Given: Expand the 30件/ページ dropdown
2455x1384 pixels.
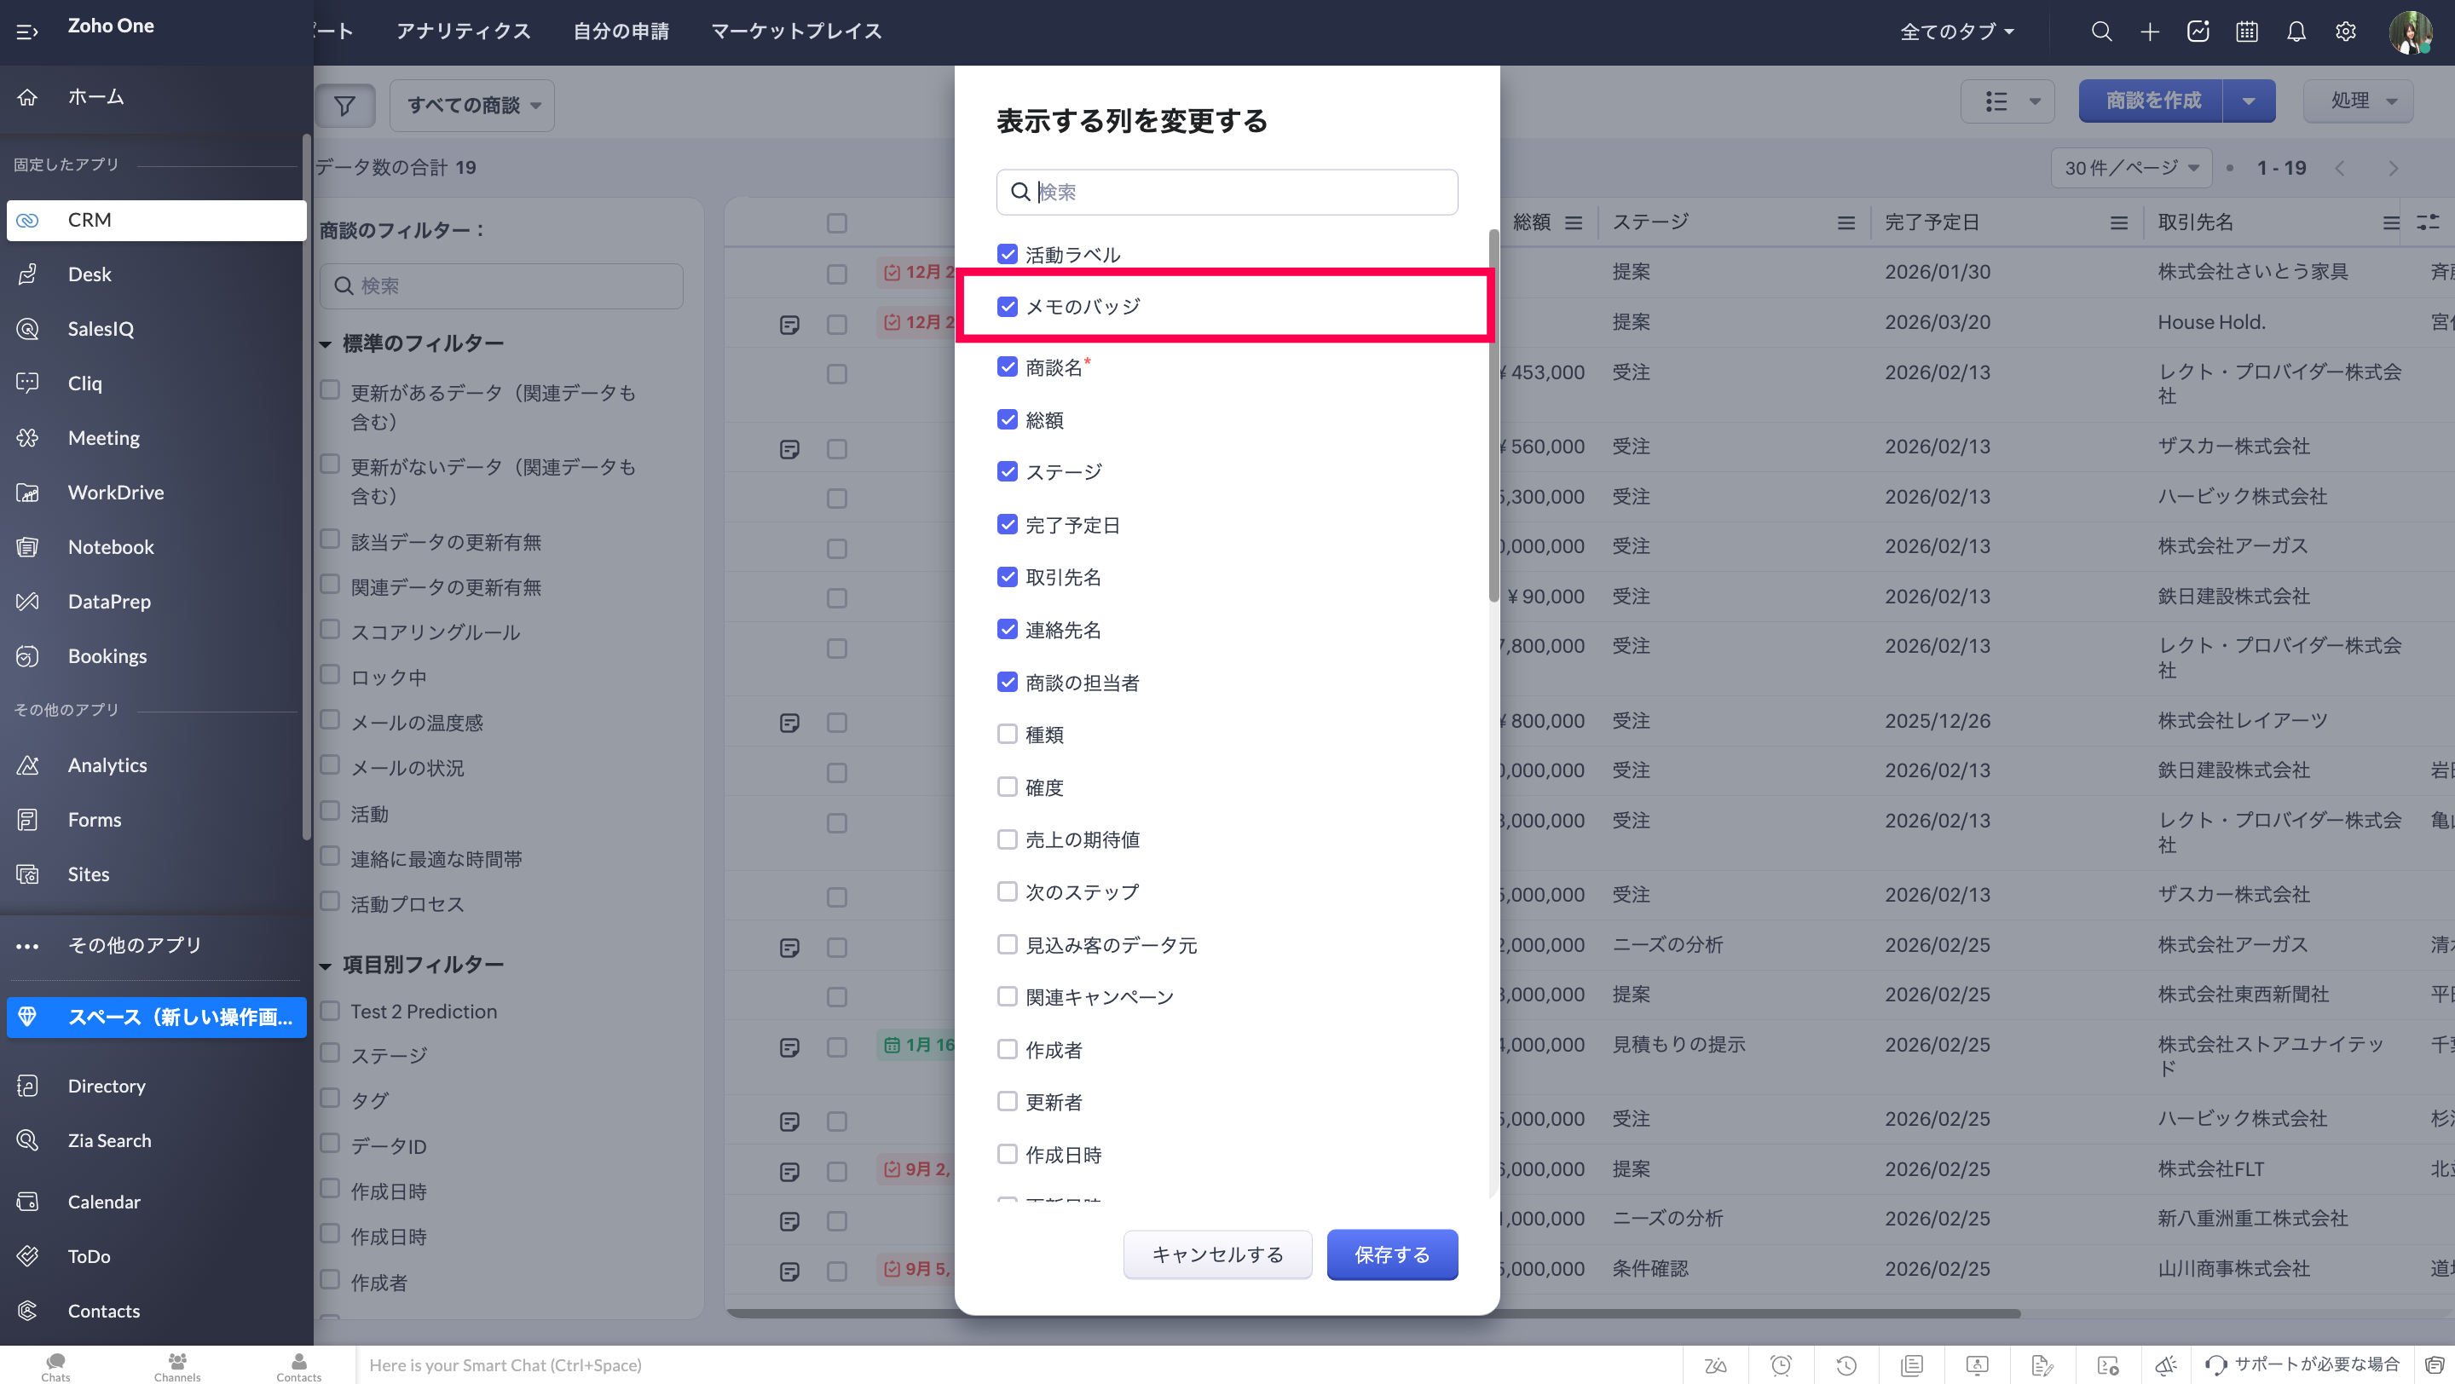Looking at the screenshot, I should [2131, 168].
